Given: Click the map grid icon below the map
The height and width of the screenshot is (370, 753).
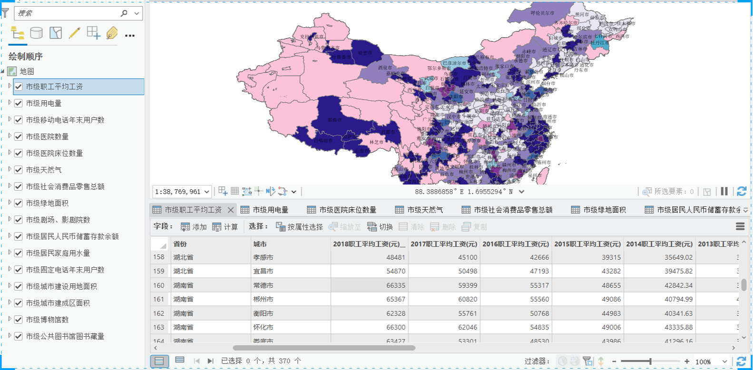Looking at the screenshot, I should 235,191.
